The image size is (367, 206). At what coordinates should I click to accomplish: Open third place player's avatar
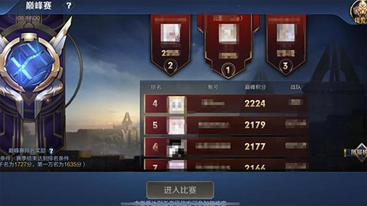pos(286,33)
